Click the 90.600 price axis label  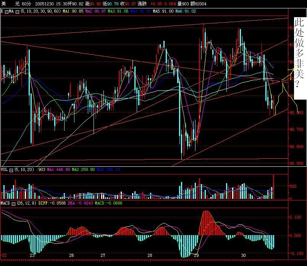pos(297,147)
